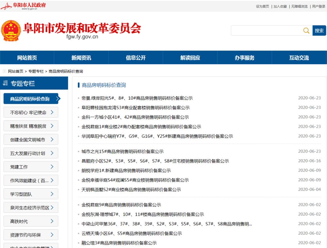Click inside the search input field
The width and height of the screenshot is (327, 248).
coord(266,31)
